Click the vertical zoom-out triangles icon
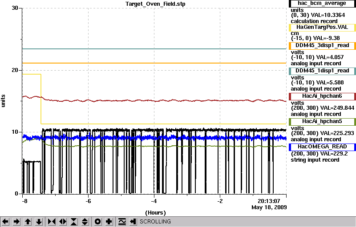The image size is (356, 227). coord(85,222)
